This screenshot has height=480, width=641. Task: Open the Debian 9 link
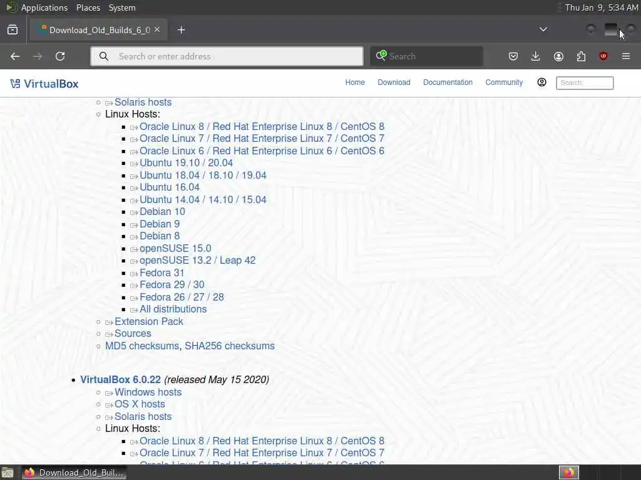point(160,224)
